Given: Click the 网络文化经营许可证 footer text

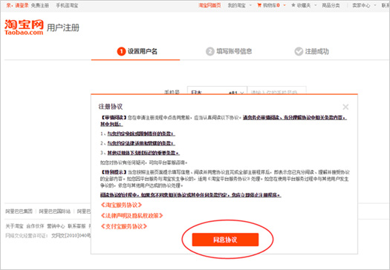Looking at the screenshot, I should point(26,235).
